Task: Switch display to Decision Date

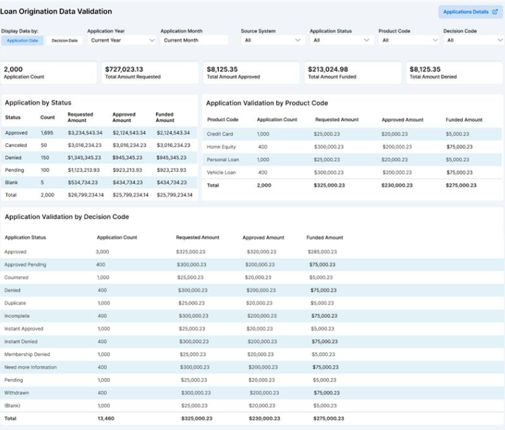Action: (x=64, y=40)
